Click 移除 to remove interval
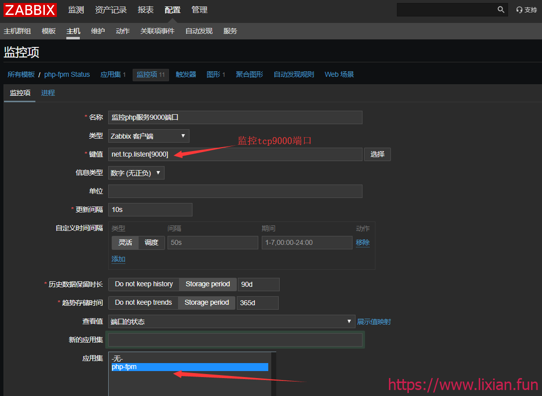542x396 pixels. coord(362,242)
